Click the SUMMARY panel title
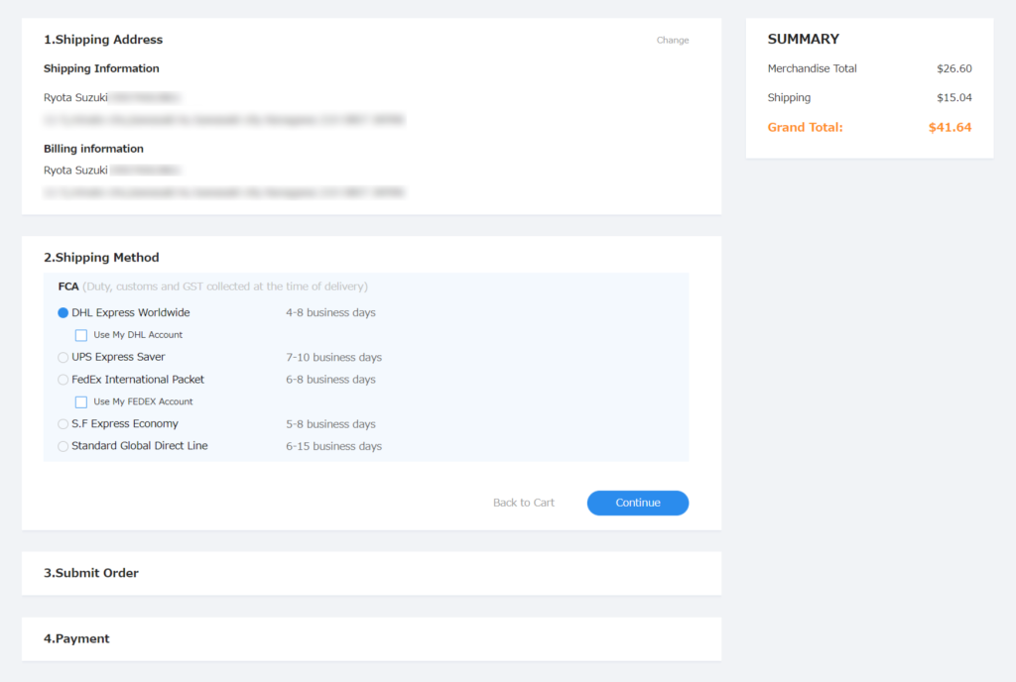Image resolution: width=1016 pixels, height=682 pixels. click(803, 40)
